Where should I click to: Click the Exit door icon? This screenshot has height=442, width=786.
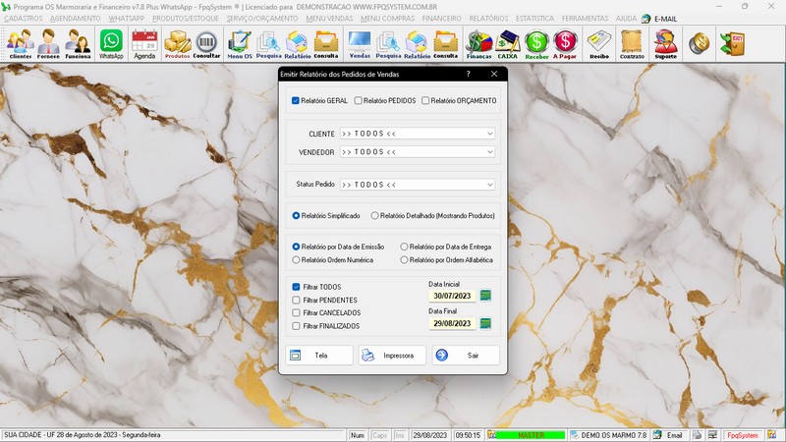tap(732, 43)
